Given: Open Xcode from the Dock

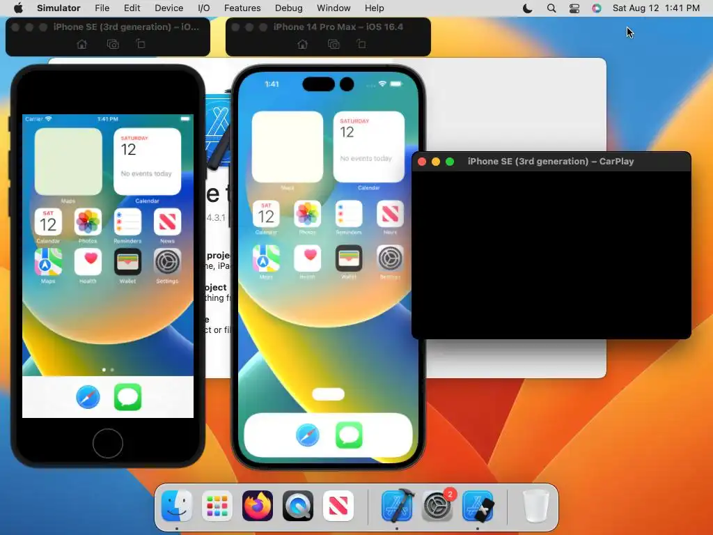Looking at the screenshot, I should (397, 506).
